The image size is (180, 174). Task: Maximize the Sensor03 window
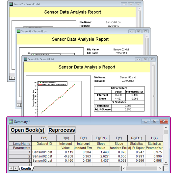(145, 59)
